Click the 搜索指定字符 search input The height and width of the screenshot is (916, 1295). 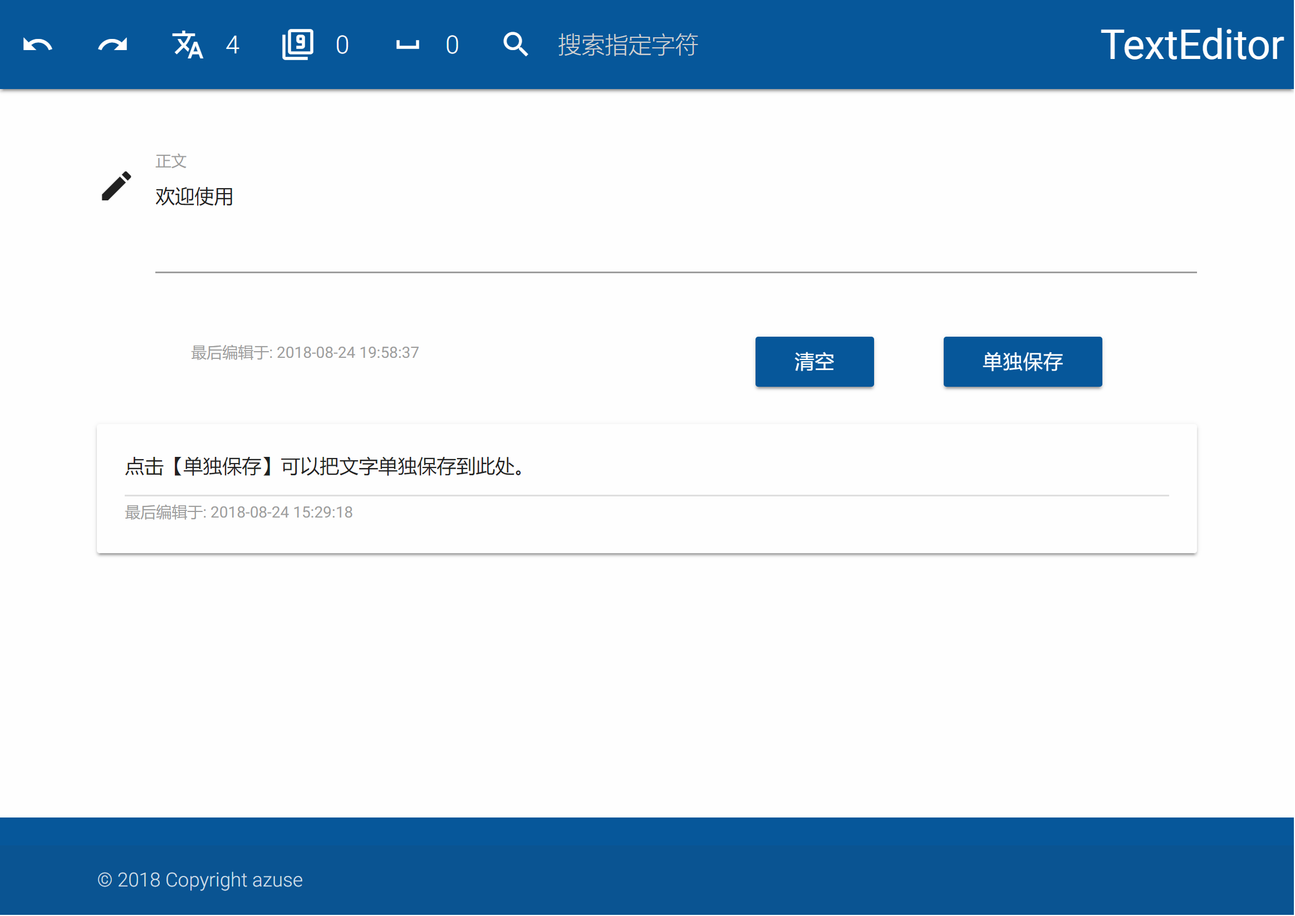tap(628, 45)
